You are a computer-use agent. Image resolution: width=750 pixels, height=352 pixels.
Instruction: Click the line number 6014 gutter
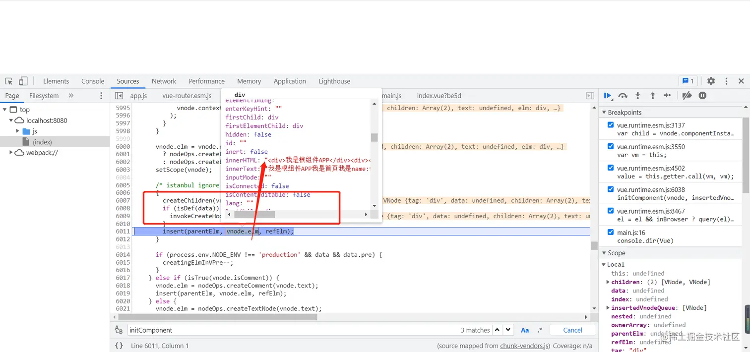(123, 255)
